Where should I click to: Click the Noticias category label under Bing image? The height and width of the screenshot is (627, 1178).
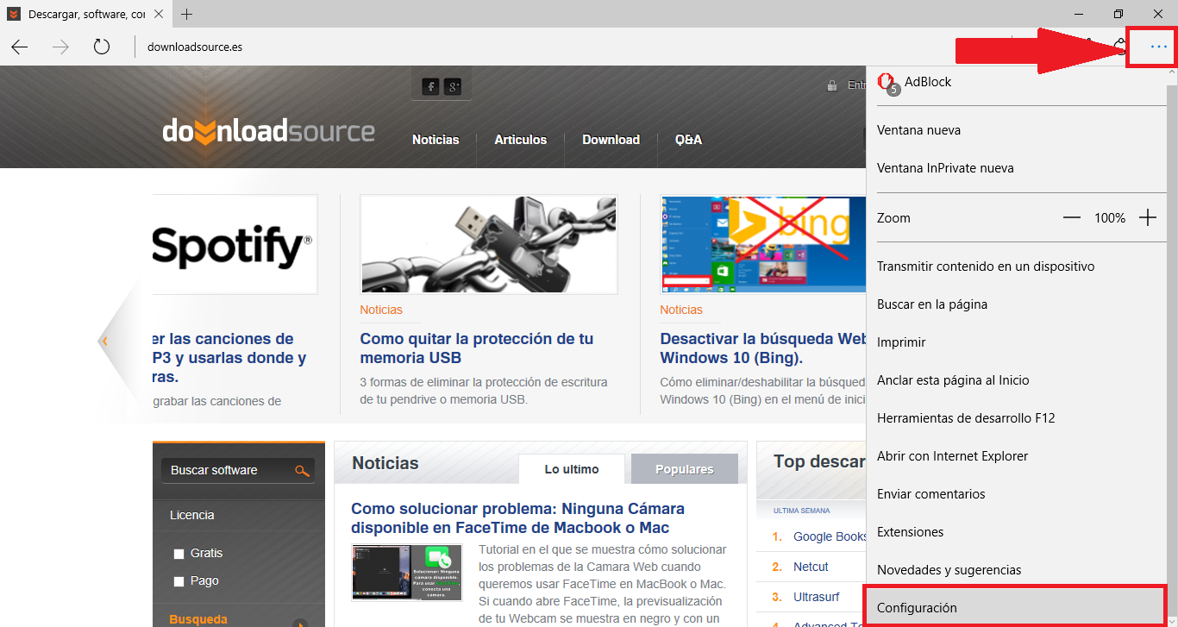(681, 310)
